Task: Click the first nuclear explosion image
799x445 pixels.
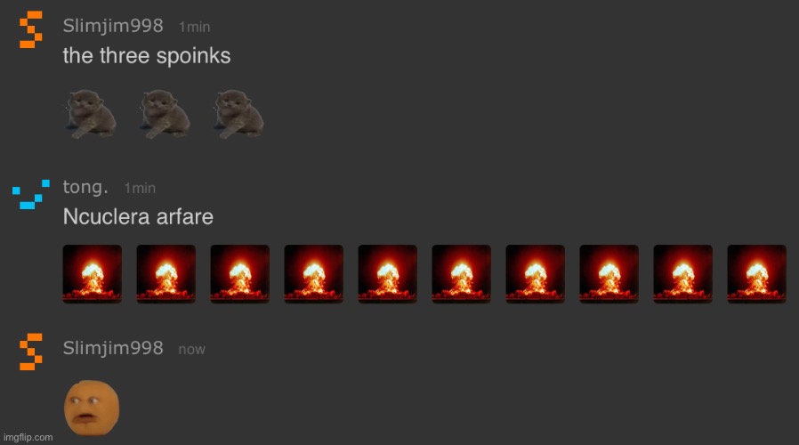Action: coord(93,274)
